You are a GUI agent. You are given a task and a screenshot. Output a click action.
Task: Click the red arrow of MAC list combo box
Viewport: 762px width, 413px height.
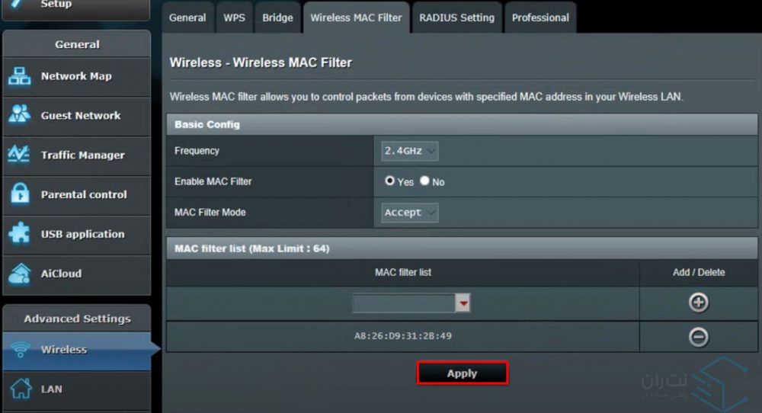click(463, 303)
